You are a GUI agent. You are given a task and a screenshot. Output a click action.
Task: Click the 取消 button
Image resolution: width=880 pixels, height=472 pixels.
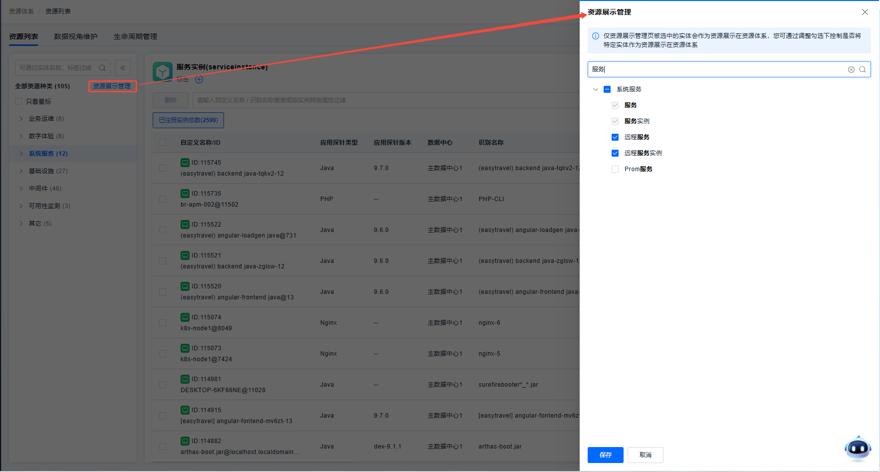pos(645,455)
